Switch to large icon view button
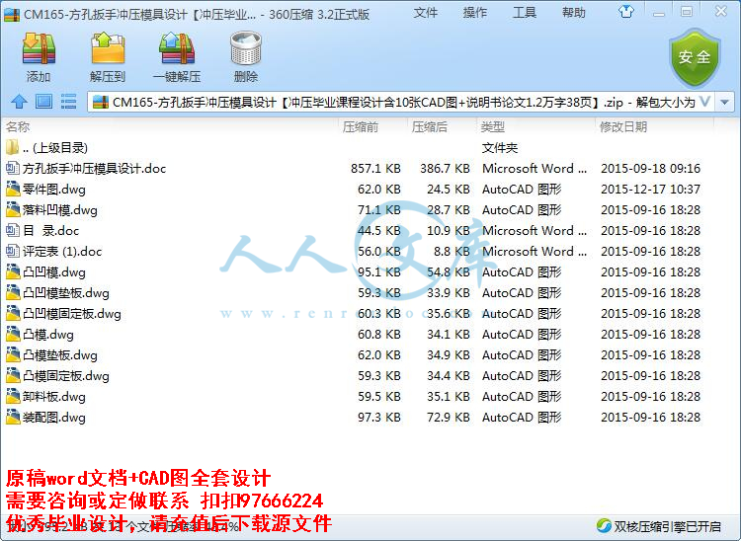This screenshot has width=741, height=541. point(43,102)
